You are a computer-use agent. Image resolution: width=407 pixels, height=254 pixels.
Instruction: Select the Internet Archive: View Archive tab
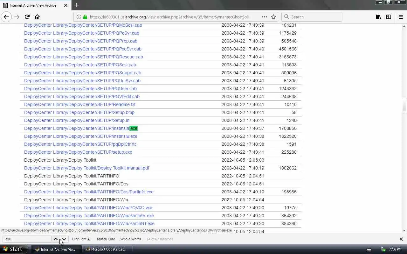point(35,5)
